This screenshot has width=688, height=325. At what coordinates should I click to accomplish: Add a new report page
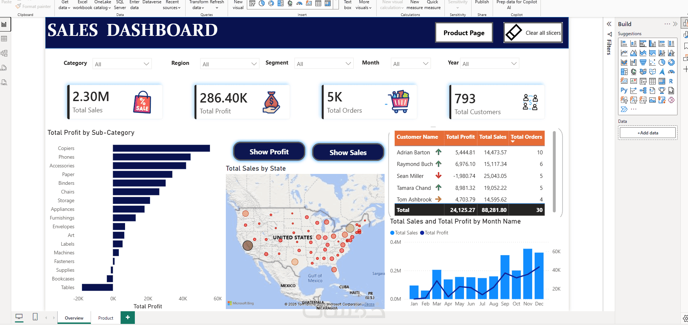[x=128, y=317]
